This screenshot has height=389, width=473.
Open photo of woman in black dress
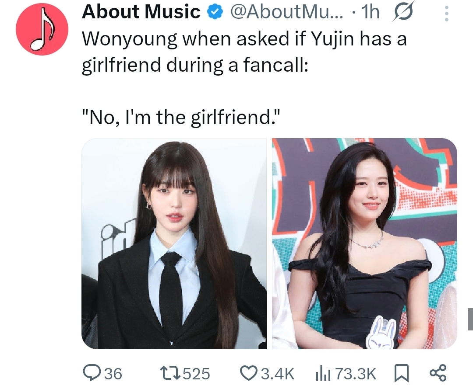364,243
